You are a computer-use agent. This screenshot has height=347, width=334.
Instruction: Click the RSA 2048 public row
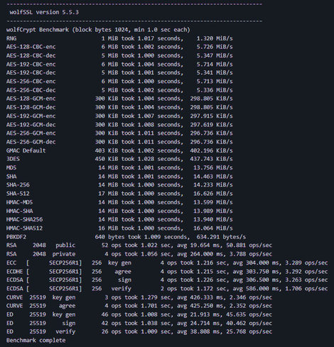139,246
